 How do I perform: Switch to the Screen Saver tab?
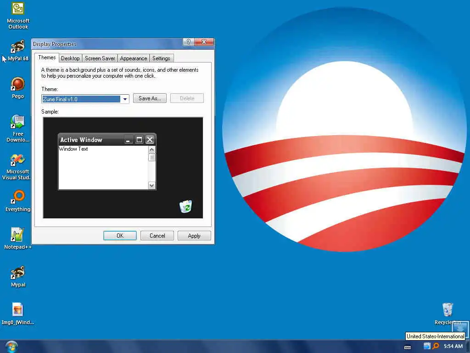(100, 58)
